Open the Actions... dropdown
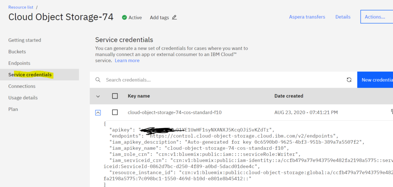This screenshot has width=393, height=187. point(376,17)
